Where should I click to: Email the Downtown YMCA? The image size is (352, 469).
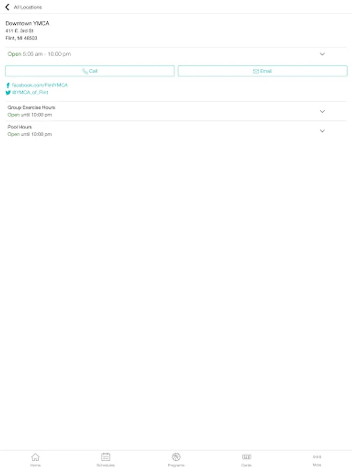coord(262,71)
